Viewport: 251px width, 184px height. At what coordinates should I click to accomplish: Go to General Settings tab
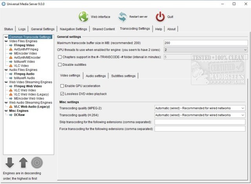(43, 29)
